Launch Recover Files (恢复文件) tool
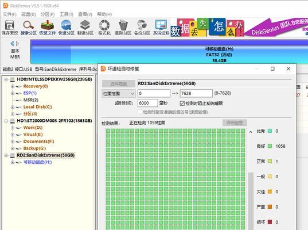This screenshot has height=230, width=308. (x=48, y=28)
